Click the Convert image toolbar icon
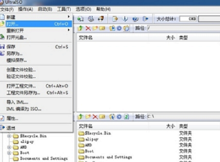The height and width of the screenshot is (162, 220). pos(81,19)
